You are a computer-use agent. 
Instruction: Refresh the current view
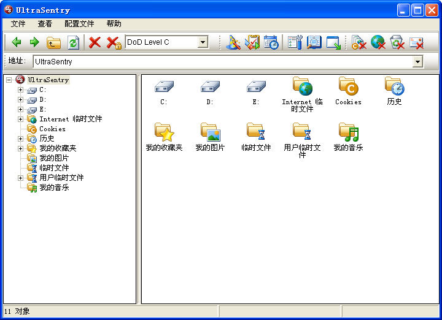coord(73,43)
